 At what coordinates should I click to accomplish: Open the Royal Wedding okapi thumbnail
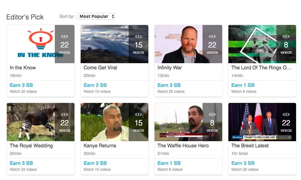[41, 122]
